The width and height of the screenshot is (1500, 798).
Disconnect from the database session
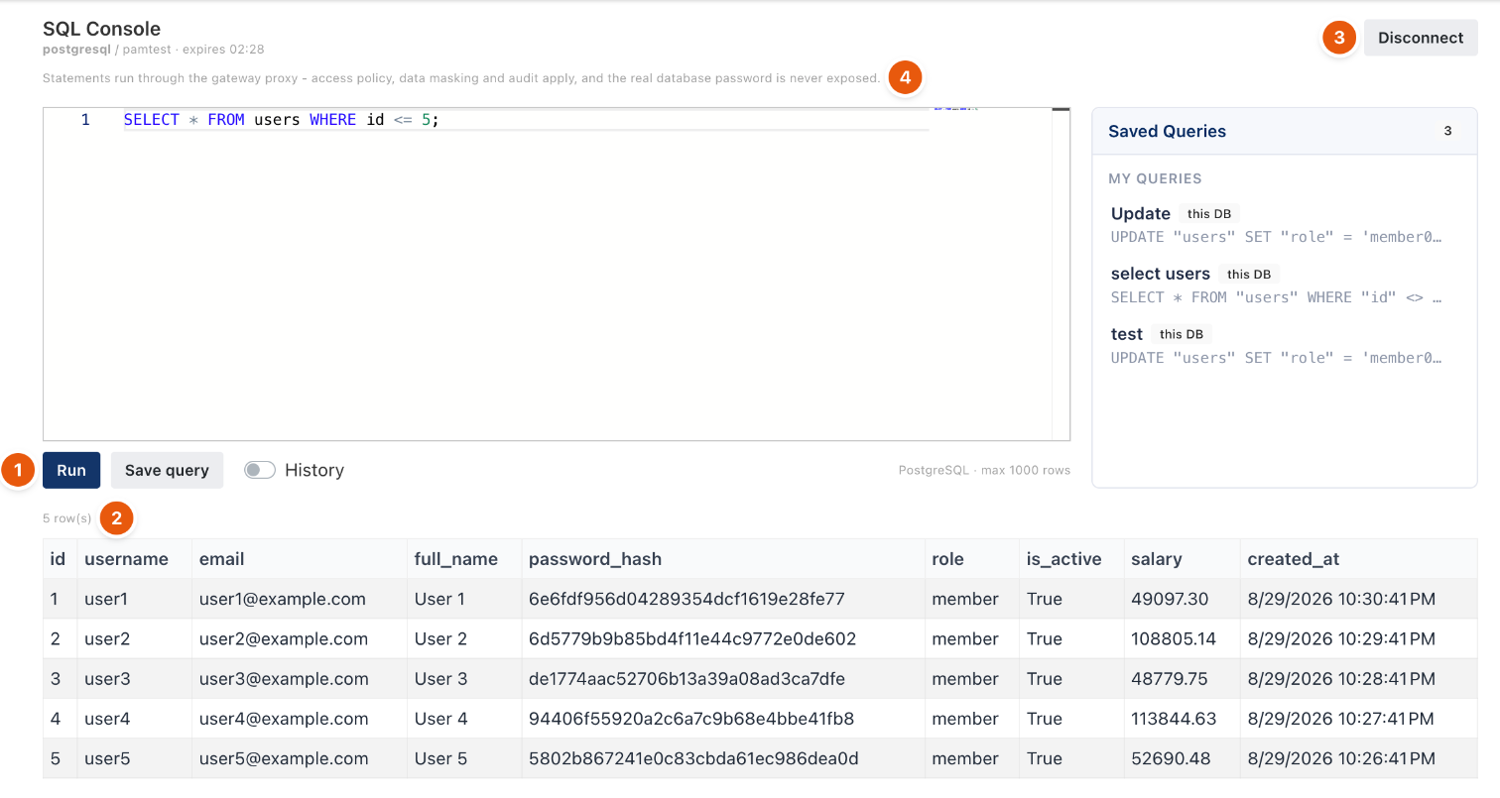(1421, 38)
